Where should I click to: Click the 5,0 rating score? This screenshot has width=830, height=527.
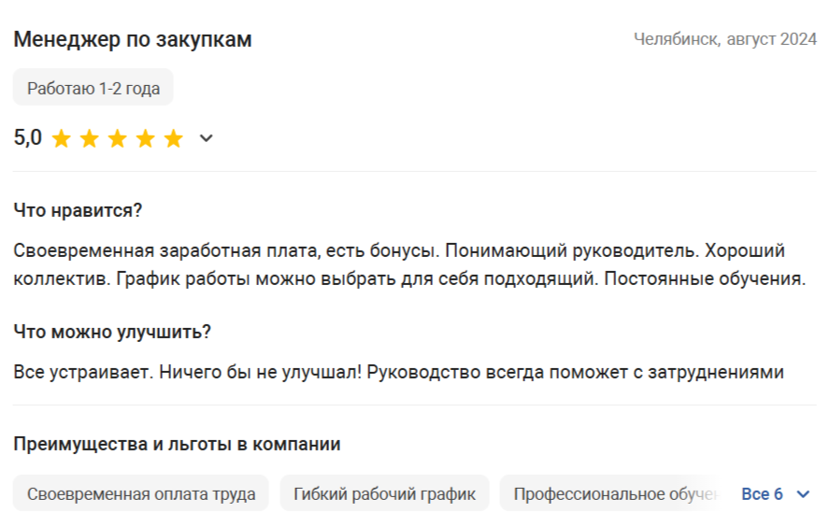click(x=27, y=137)
